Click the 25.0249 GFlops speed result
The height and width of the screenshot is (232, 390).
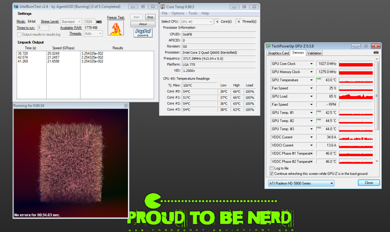53,53
